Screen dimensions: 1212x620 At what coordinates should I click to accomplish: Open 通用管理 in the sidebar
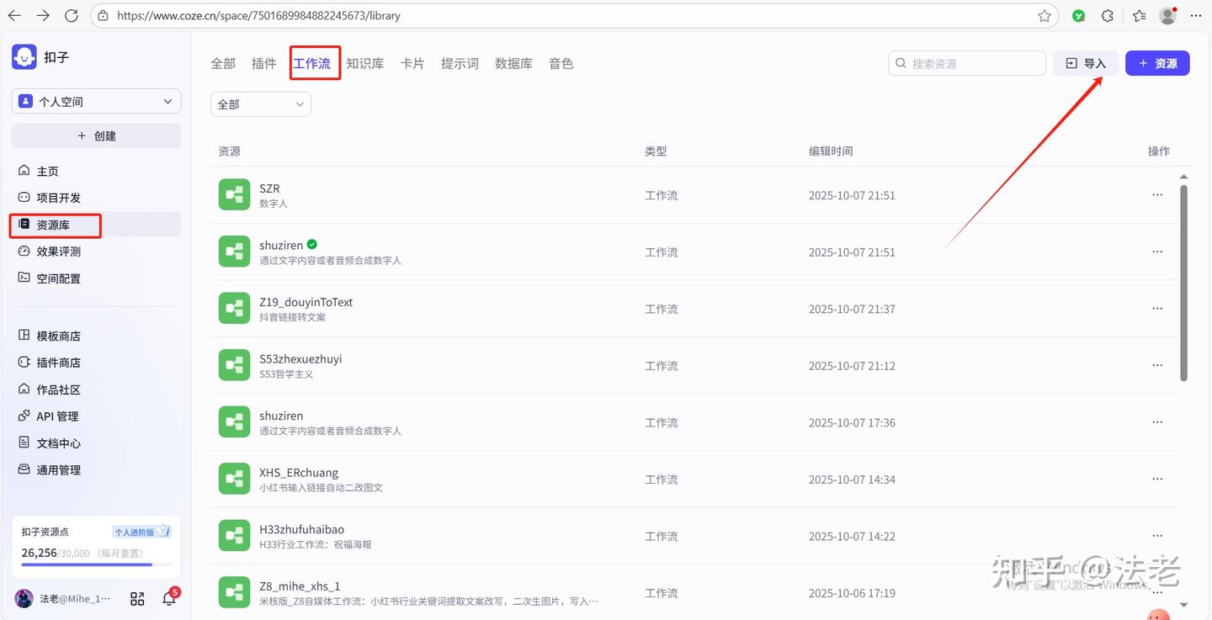pyautogui.click(x=96, y=470)
